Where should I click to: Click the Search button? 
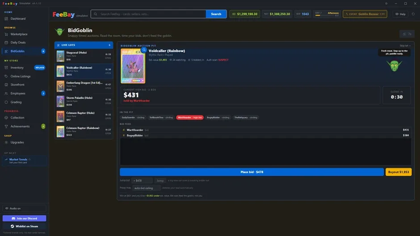(x=216, y=14)
